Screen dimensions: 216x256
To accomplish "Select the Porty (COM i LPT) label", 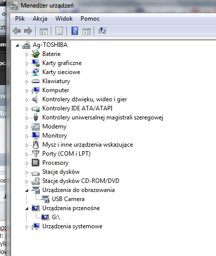I will 66,154.
